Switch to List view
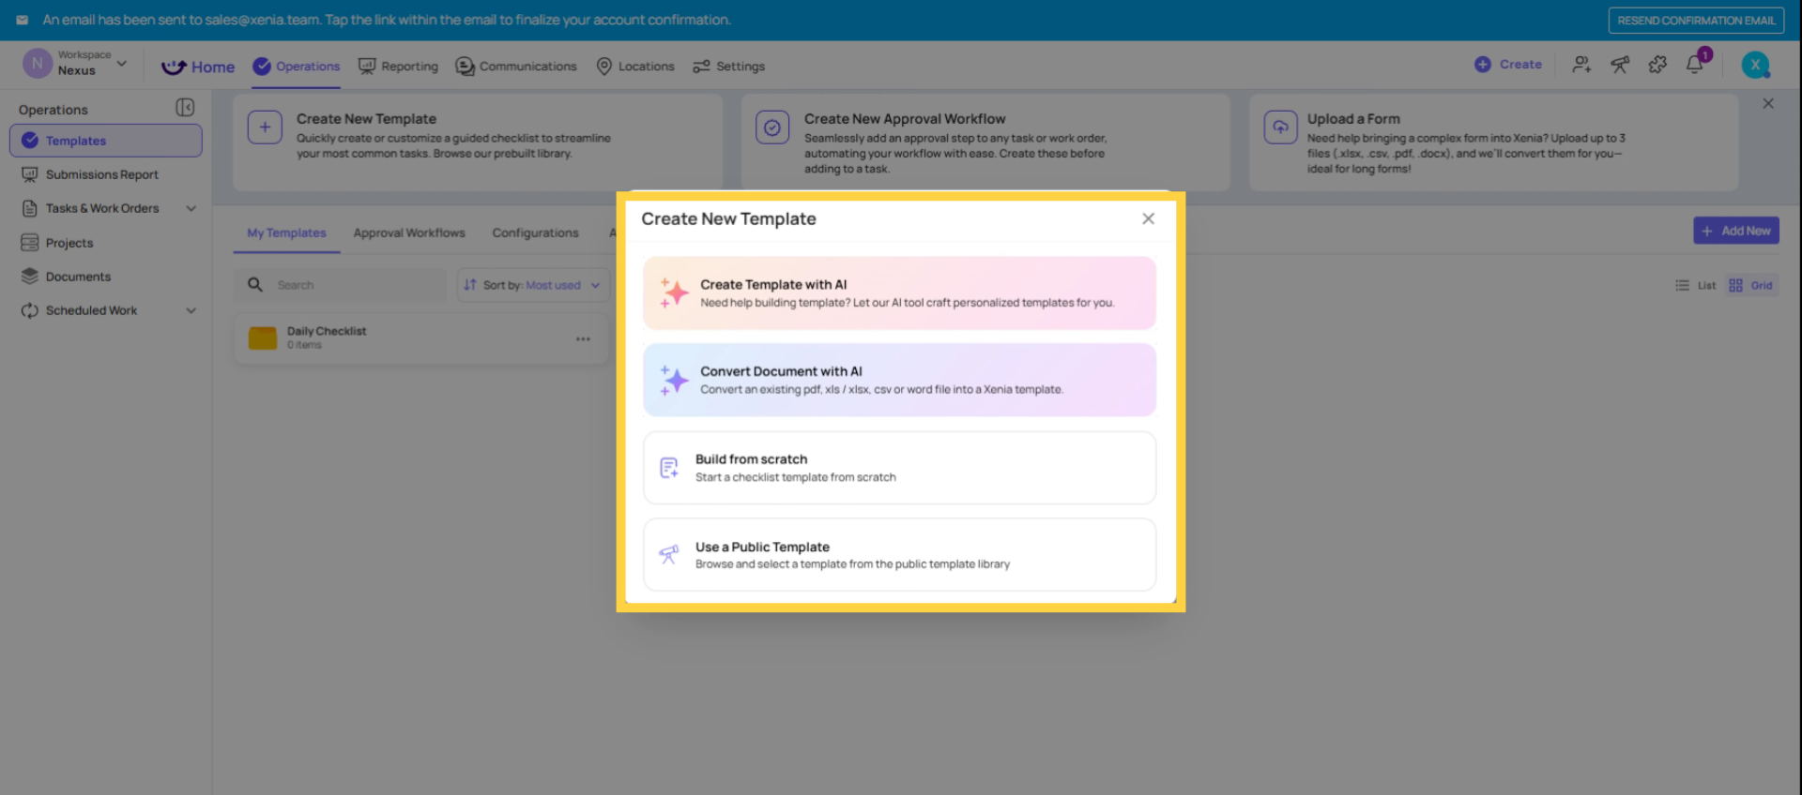This screenshot has height=795, width=1802. (1696, 285)
